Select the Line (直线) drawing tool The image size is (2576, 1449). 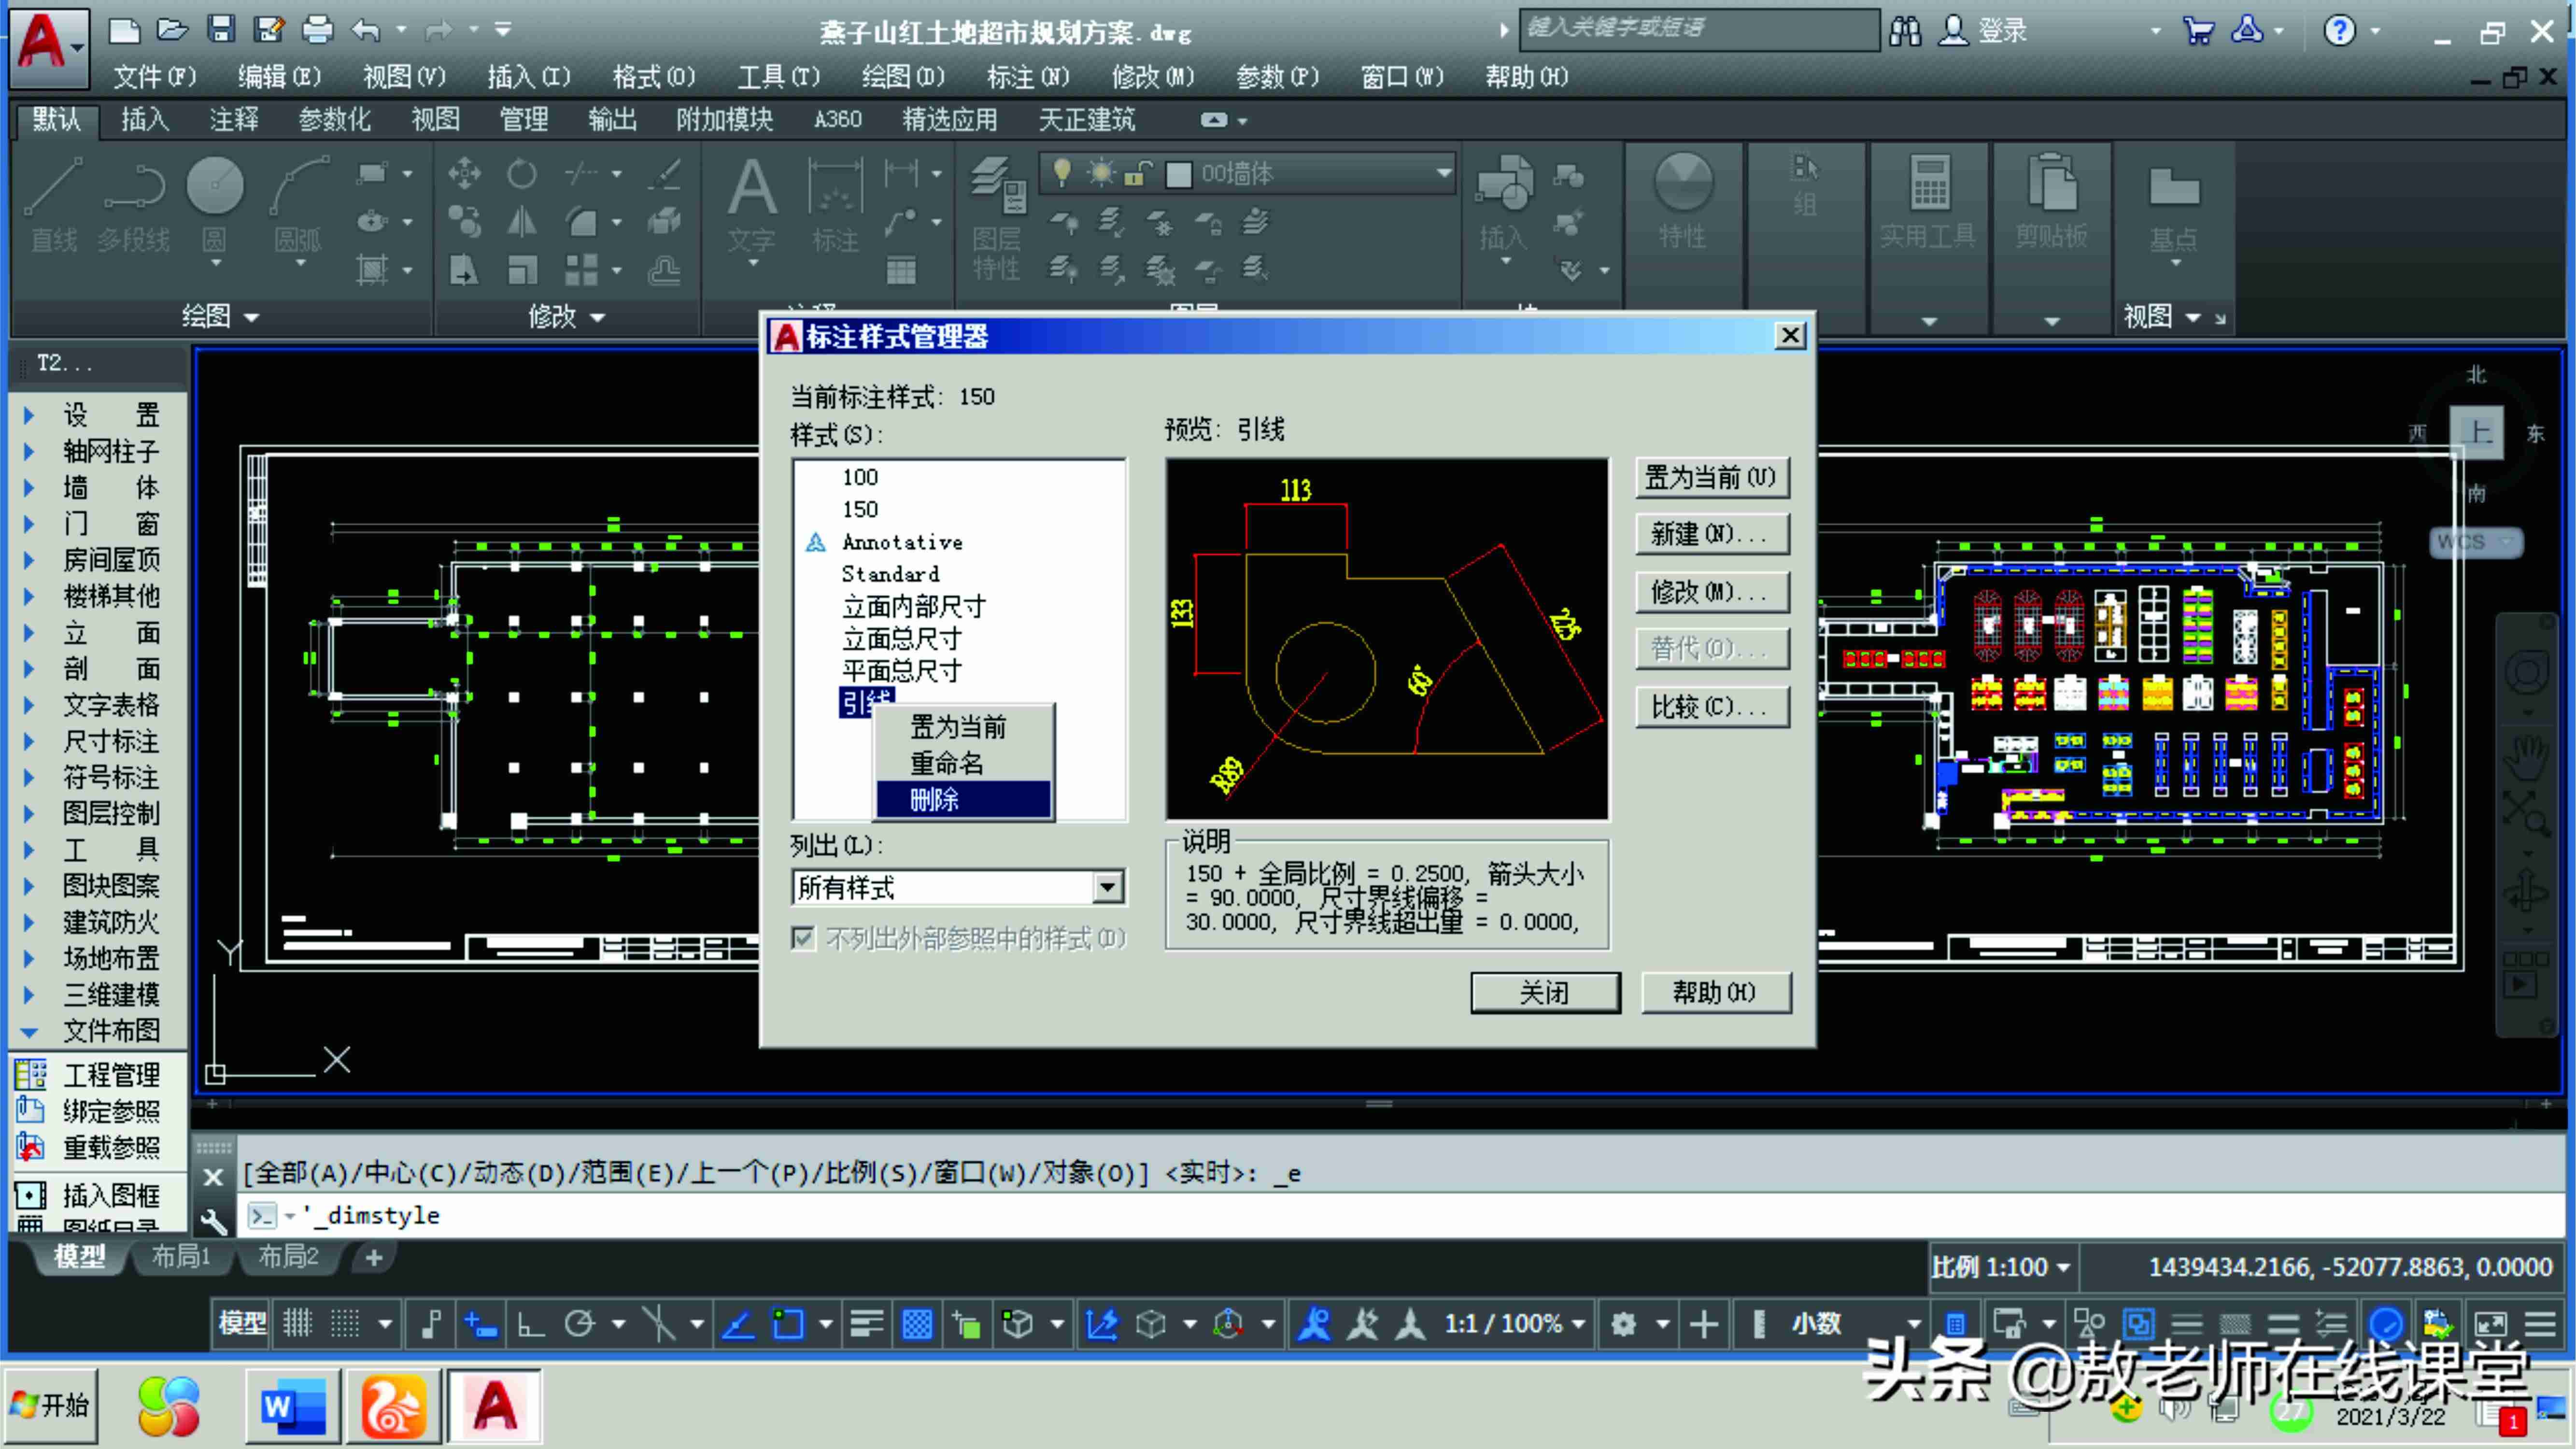[x=53, y=205]
